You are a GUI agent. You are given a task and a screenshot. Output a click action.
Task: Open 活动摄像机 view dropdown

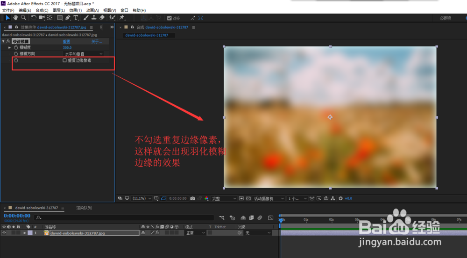coord(269,198)
